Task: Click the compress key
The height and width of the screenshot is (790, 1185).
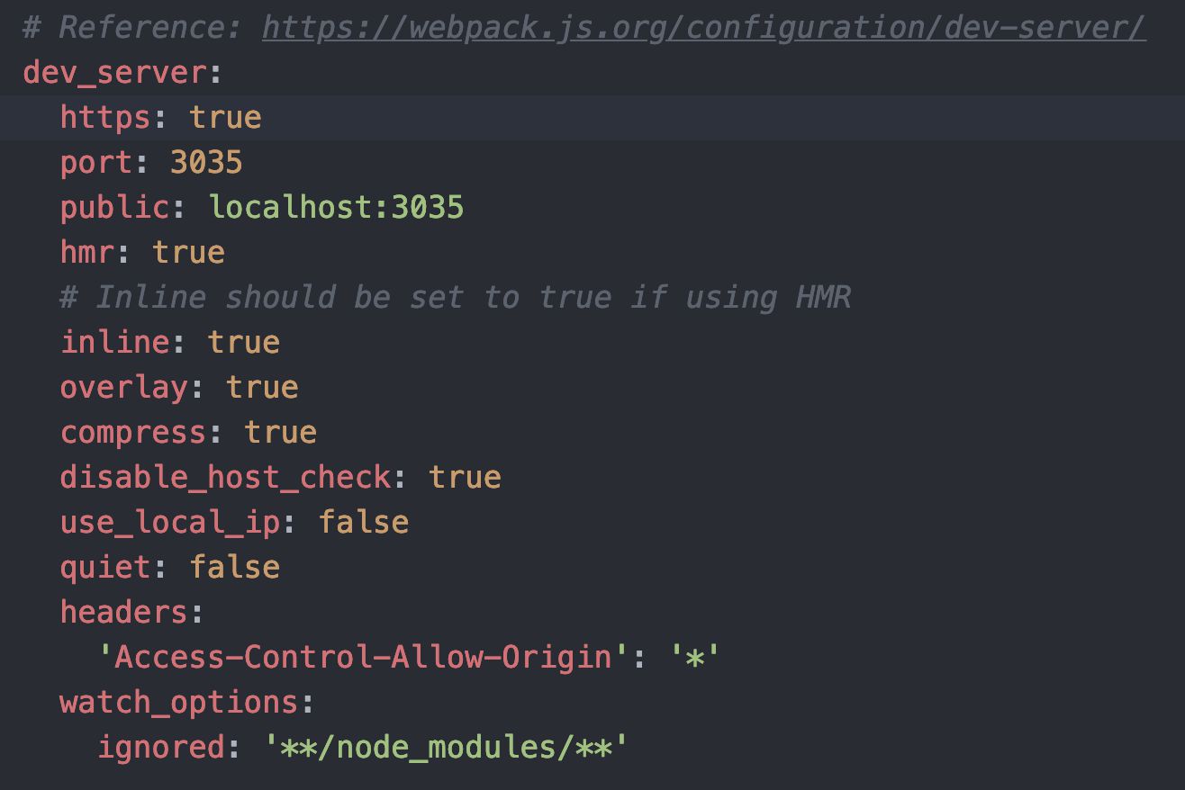Action: click(x=133, y=433)
